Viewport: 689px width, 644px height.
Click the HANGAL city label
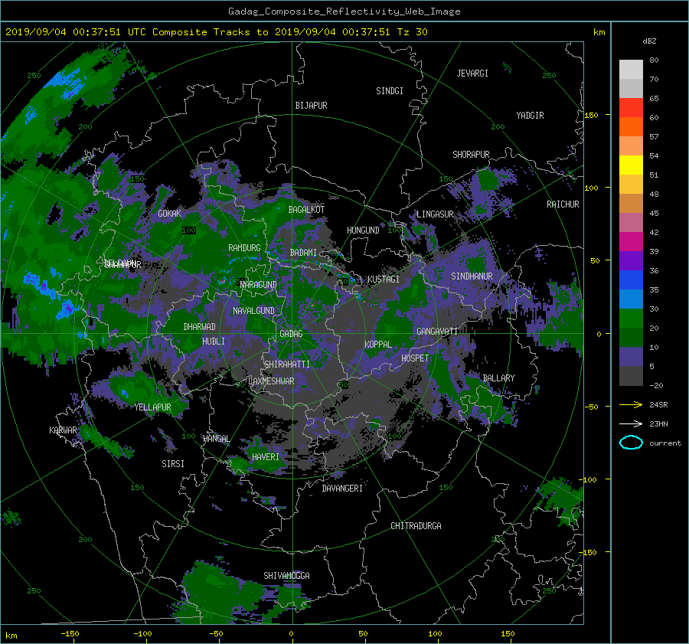point(216,439)
